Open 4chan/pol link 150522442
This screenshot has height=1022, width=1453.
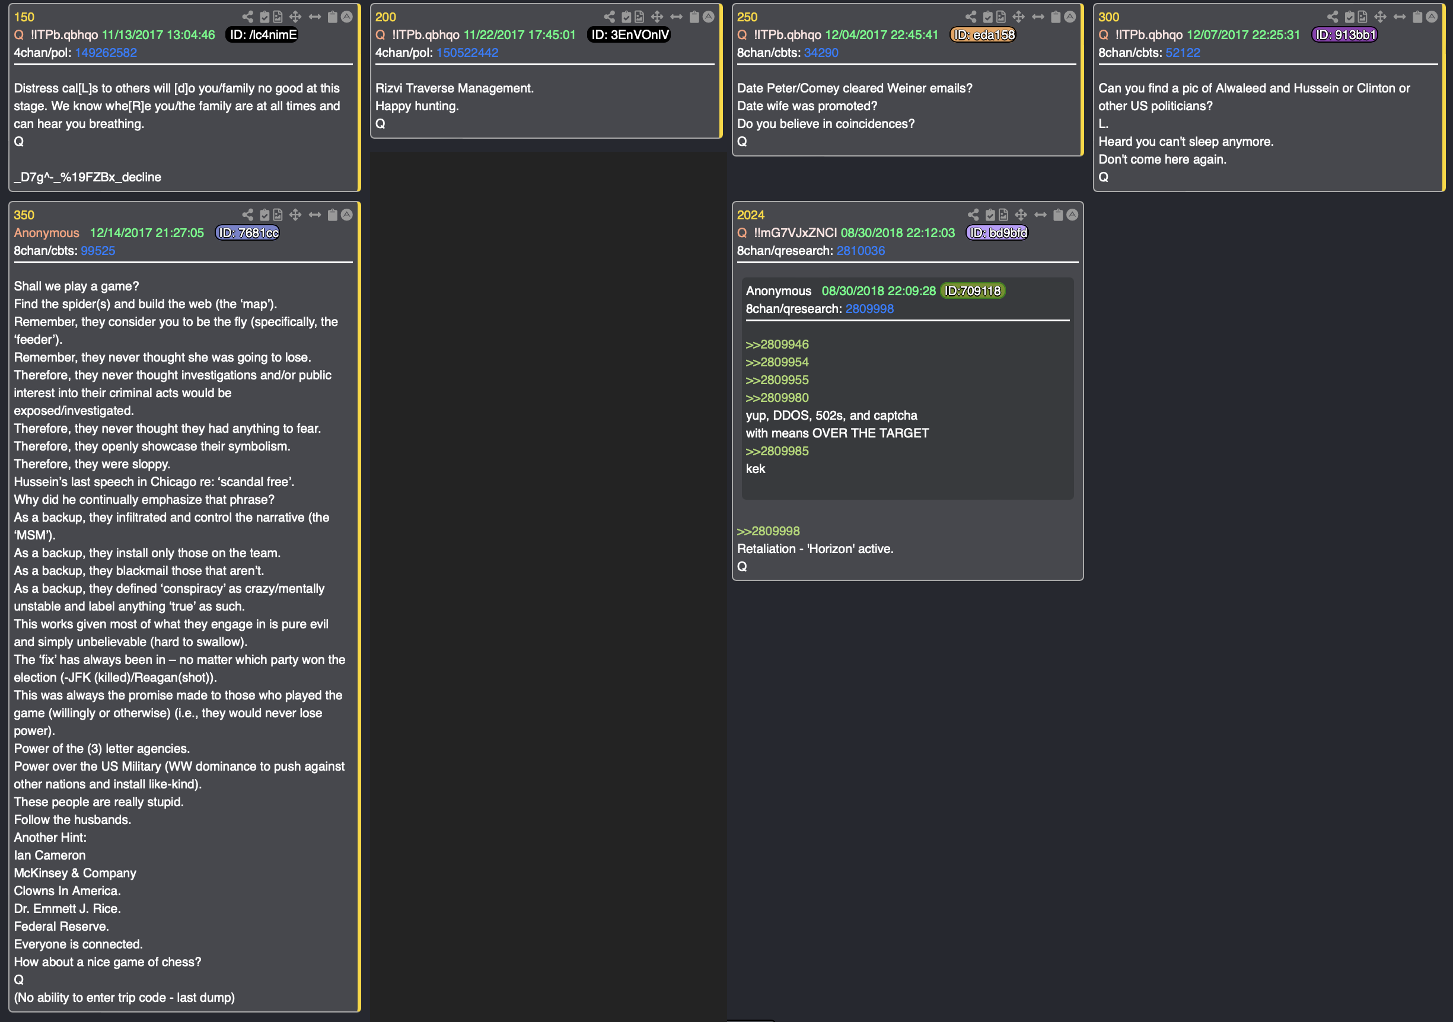point(468,53)
